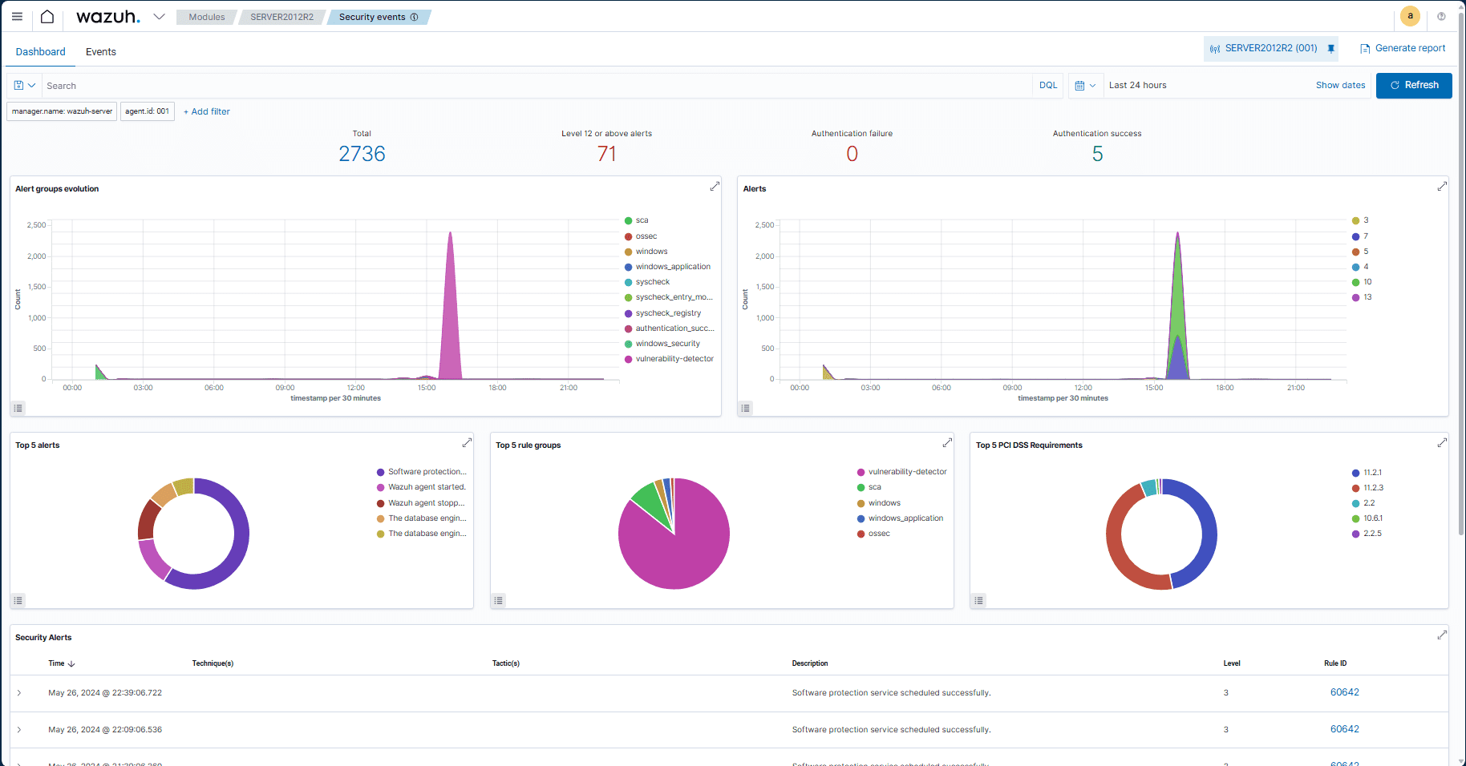Unpin agent SERVER2012R2 using pin icon

point(1331,49)
